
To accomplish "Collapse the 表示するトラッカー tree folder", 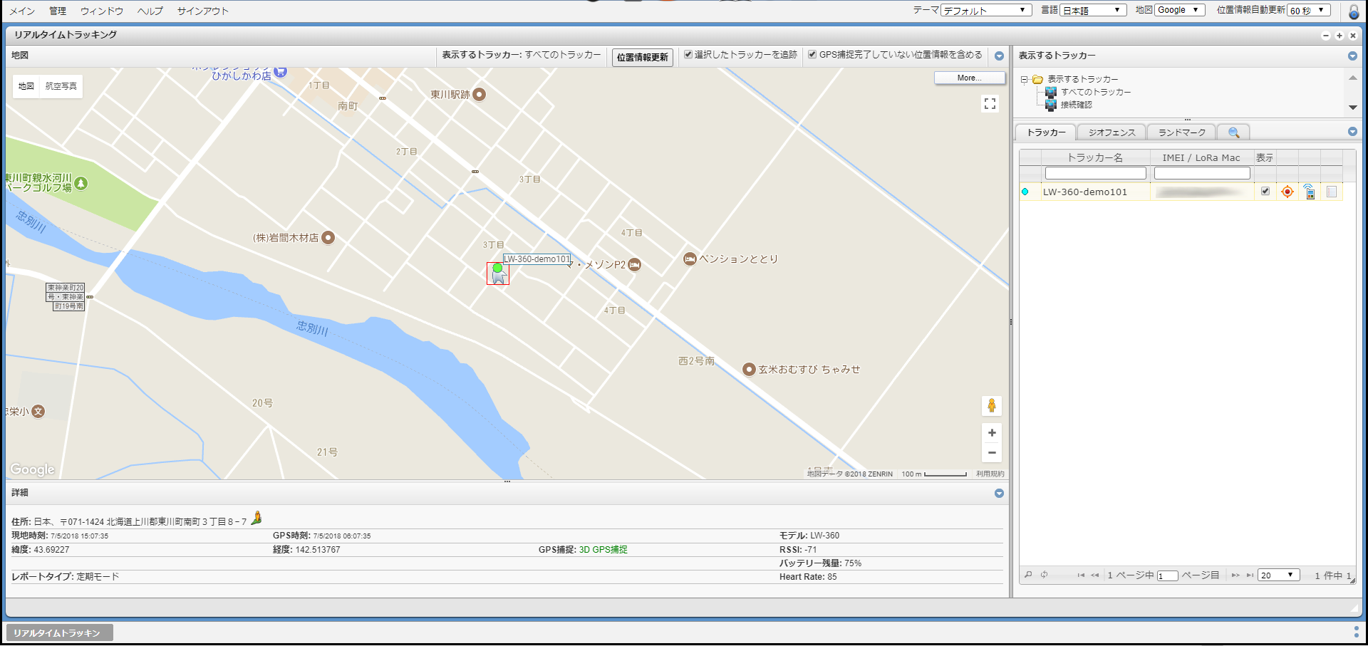I will 1024,79.
